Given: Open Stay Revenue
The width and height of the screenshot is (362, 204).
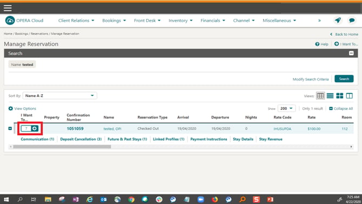Looking at the screenshot, I should (271, 139).
